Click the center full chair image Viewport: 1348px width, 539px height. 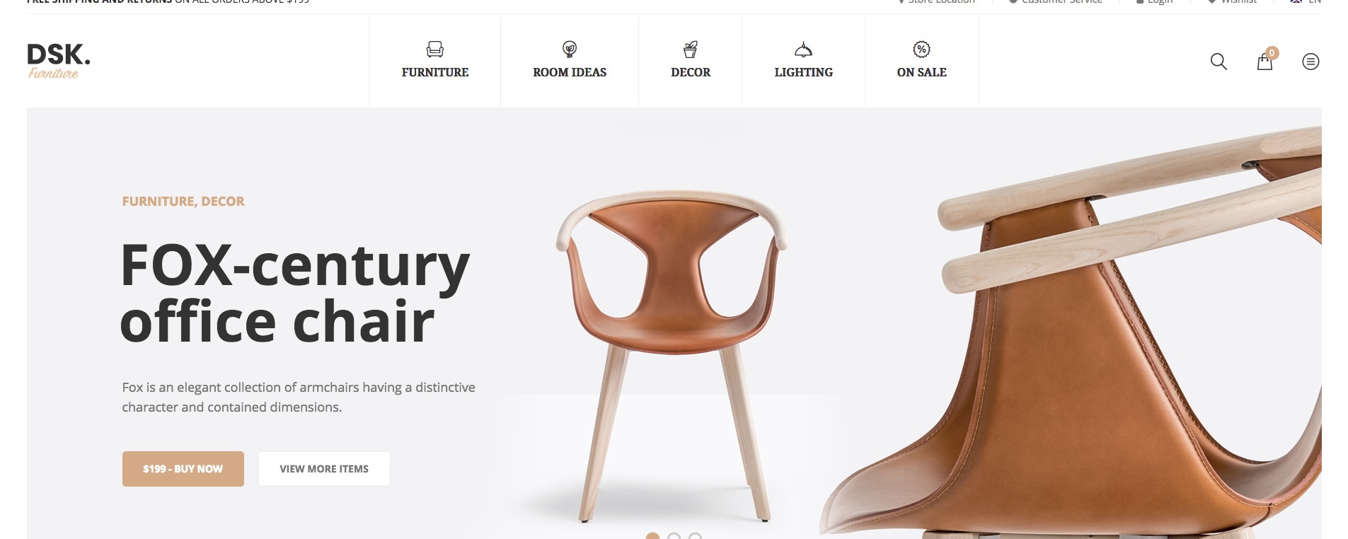pyautogui.click(x=671, y=356)
